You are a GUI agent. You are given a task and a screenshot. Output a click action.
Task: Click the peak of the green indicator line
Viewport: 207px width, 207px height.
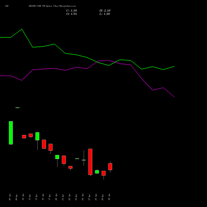[x=22, y=29]
